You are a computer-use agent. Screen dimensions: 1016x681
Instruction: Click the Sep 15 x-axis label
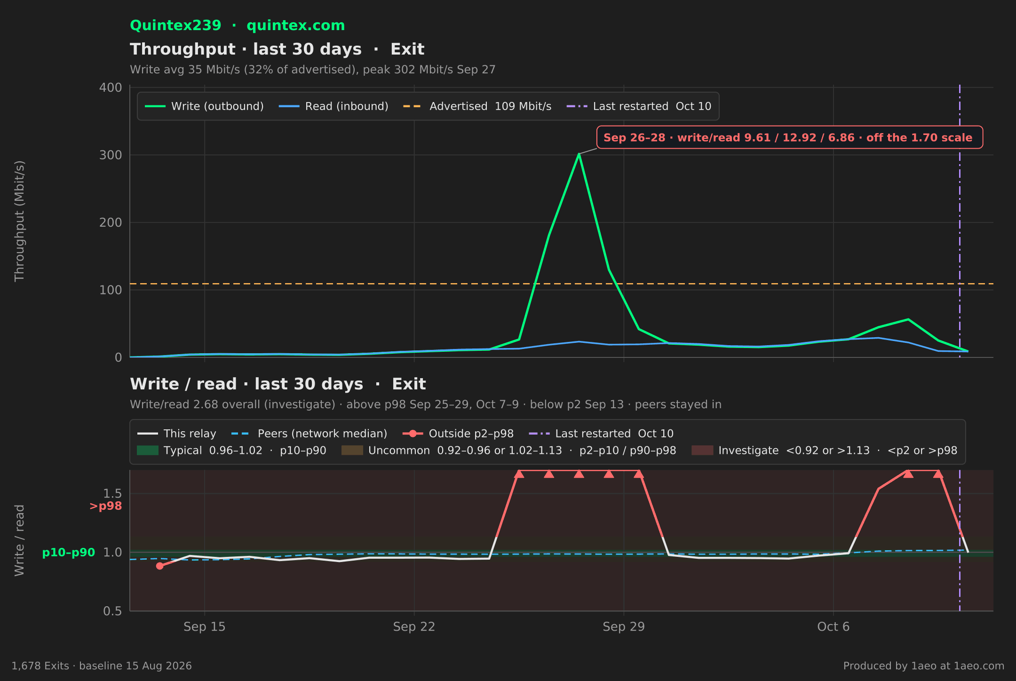[x=205, y=627]
